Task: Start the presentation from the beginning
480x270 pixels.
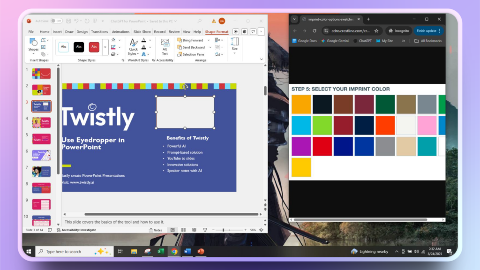Action: click(x=95, y=21)
